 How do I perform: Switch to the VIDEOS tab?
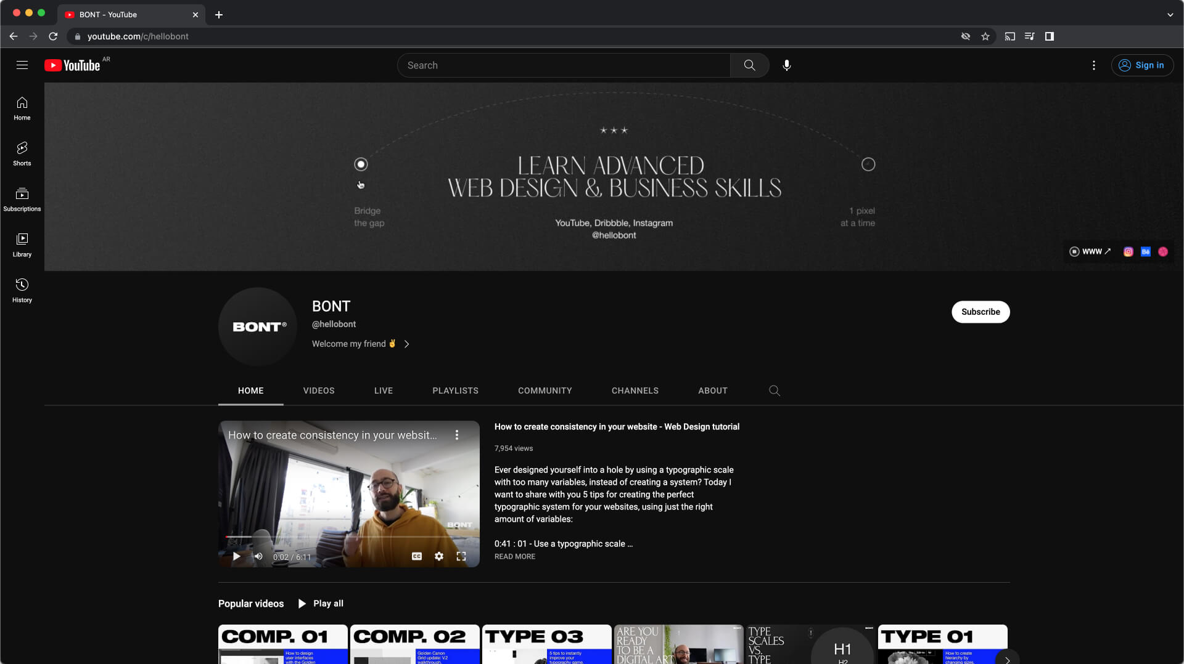(x=318, y=391)
